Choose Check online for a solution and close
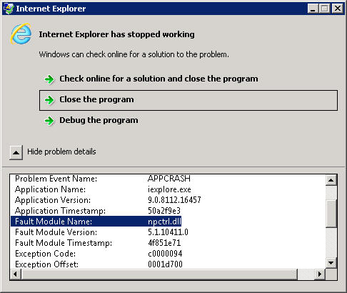Image resolution: width=347 pixels, height=293 pixels. (159, 79)
